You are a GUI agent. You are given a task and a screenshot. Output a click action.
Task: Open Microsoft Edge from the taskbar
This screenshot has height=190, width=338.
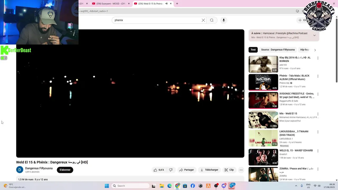[x=169, y=186]
